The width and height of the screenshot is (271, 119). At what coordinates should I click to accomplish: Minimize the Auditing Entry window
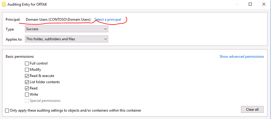tap(237, 4)
